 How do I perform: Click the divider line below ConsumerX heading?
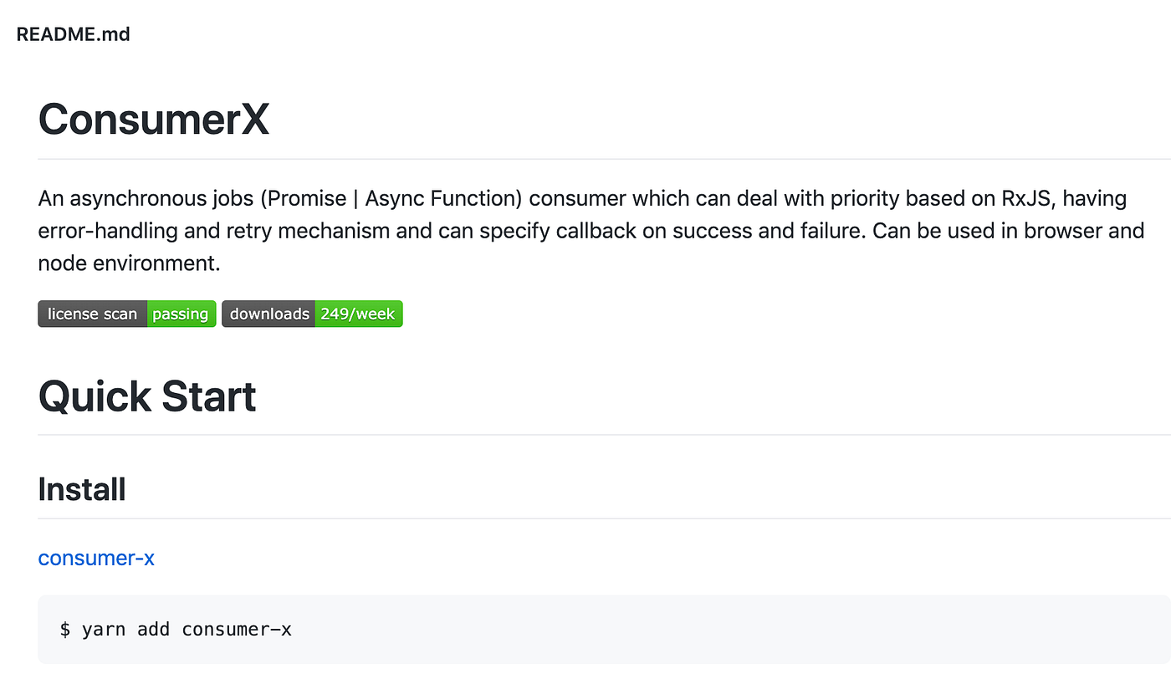pos(585,158)
